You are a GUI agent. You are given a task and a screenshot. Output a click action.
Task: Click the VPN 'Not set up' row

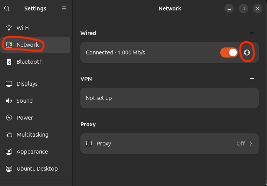pyautogui.click(x=170, y=98)
